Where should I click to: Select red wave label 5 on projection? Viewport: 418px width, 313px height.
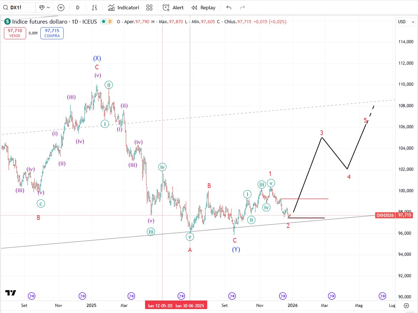(x=365, y=120)
